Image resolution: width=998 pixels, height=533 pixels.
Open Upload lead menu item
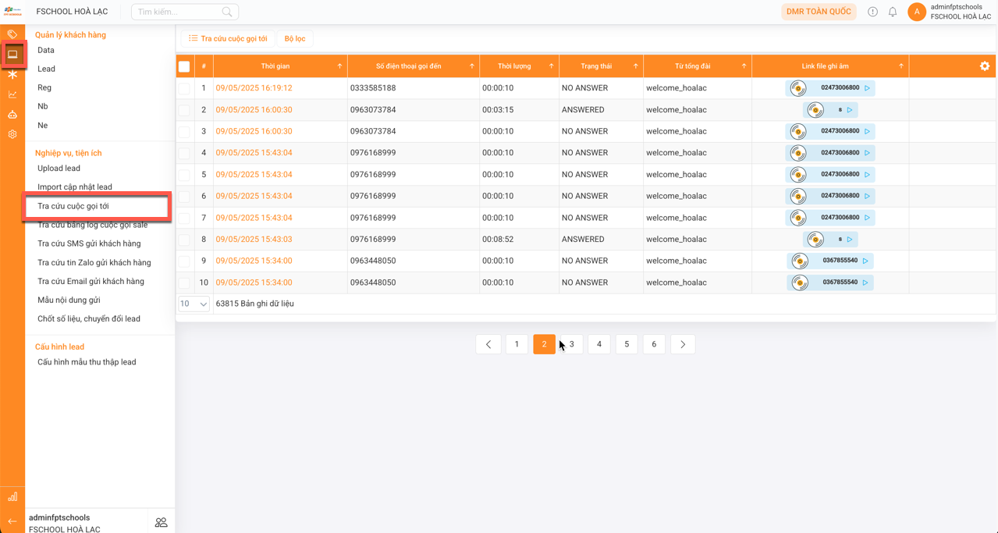pyautogui.click(x=59, y=169)
